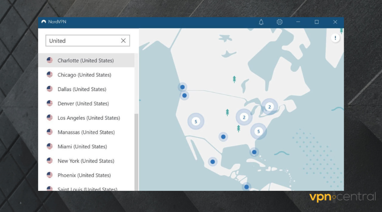The height and width of the screenshot is (212, 382).
Task: Clear the search field with X icon
Action: click(x=123, y=41)
